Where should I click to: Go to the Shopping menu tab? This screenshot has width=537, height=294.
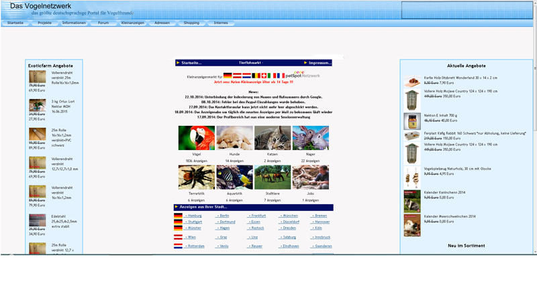click(x=191, y=23)
